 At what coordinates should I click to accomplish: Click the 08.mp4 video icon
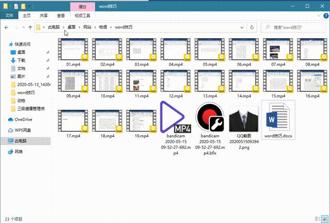[312, 50]
